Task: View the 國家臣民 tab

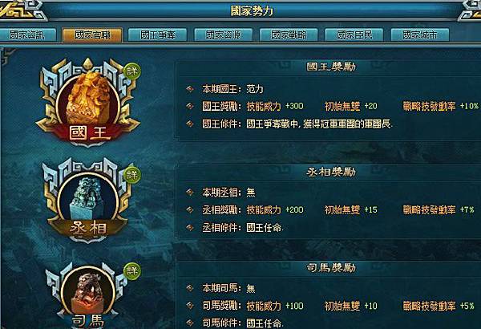Action: 354,35
